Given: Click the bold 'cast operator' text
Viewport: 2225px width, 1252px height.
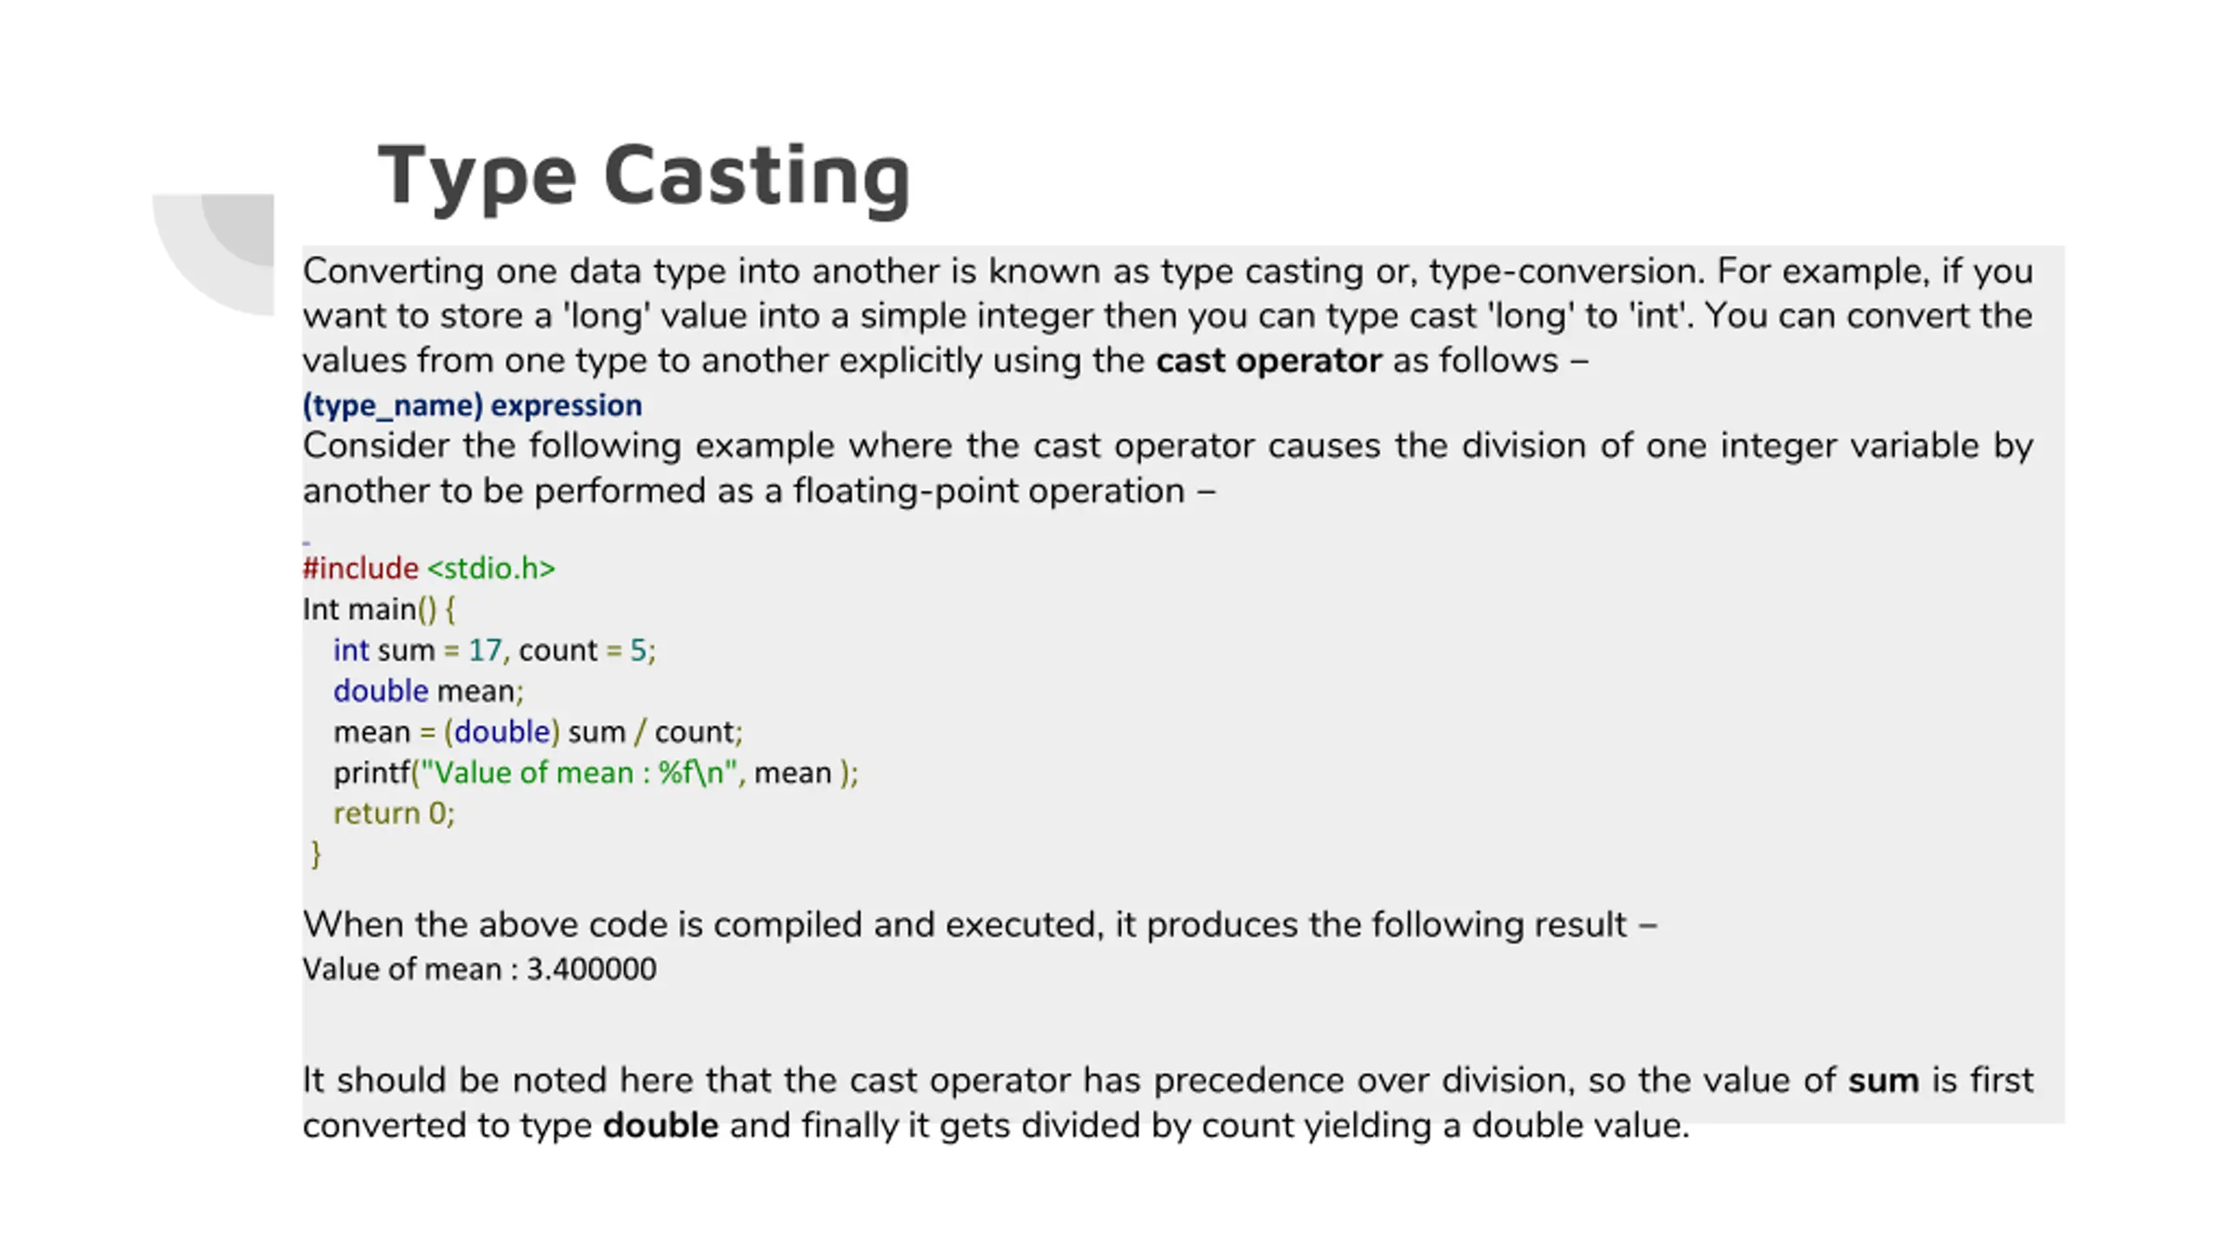Looking at the screenshot, I should pos(1267,361).
